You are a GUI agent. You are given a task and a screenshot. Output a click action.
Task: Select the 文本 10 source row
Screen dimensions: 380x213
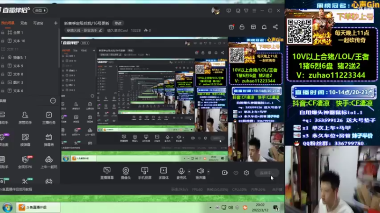point(29,41)
